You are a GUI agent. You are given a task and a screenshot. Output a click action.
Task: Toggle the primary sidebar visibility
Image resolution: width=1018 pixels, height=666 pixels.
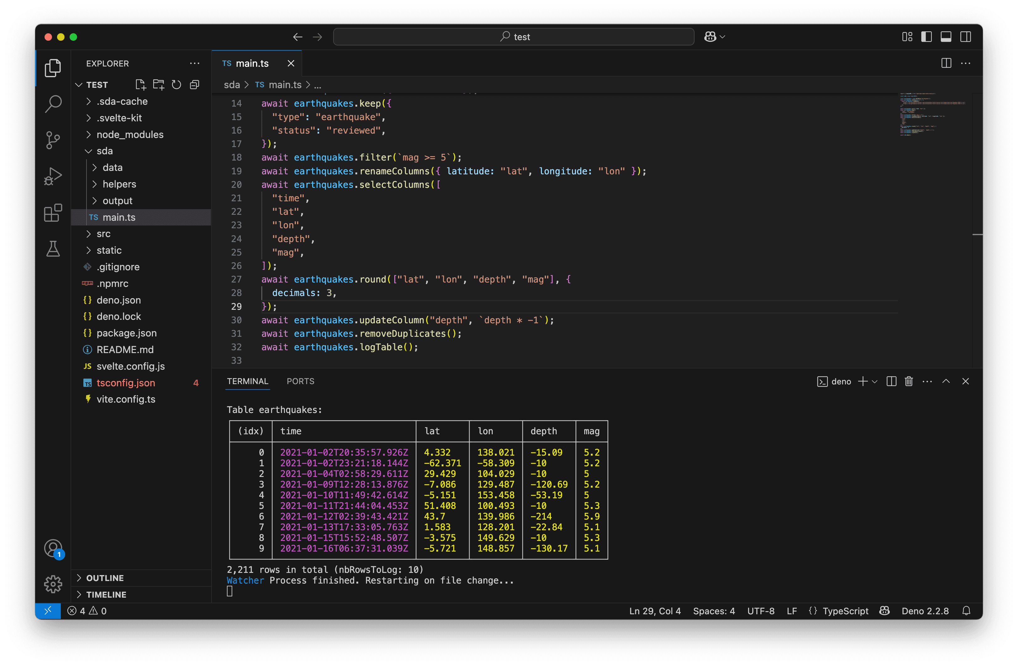tap(926, 37)
